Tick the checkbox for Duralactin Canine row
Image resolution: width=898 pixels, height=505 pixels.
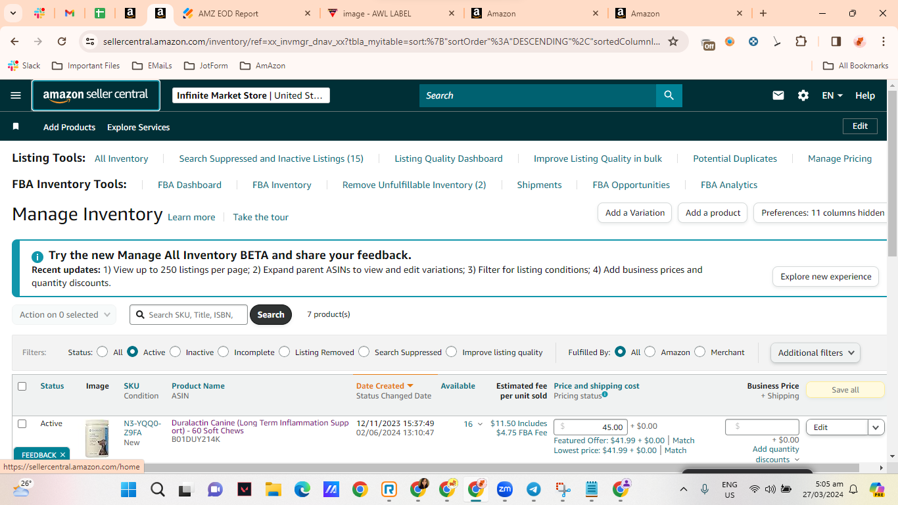[22, 423]
